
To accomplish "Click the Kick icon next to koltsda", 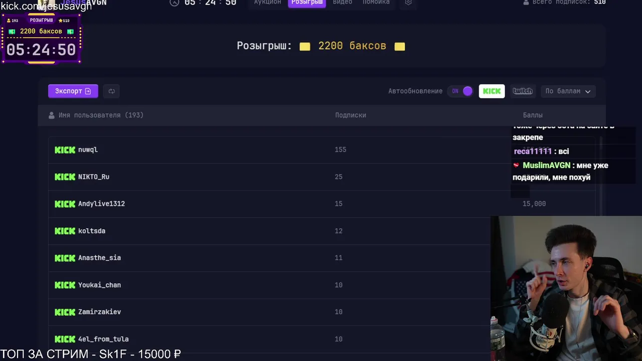I will click(65, 231).
